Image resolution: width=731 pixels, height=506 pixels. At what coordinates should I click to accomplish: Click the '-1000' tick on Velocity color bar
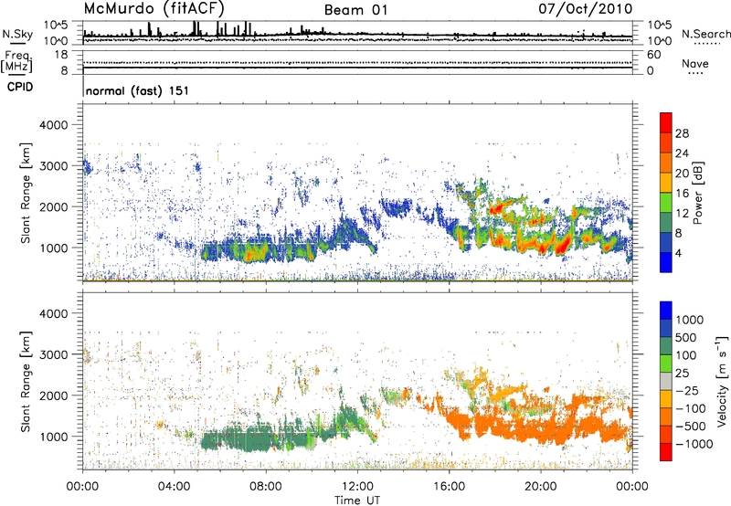pos(694,444)
